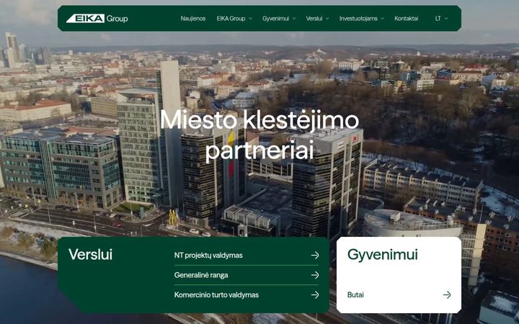Click the Miesto klestėjimo partneriai headline

[x=259, y=135]
